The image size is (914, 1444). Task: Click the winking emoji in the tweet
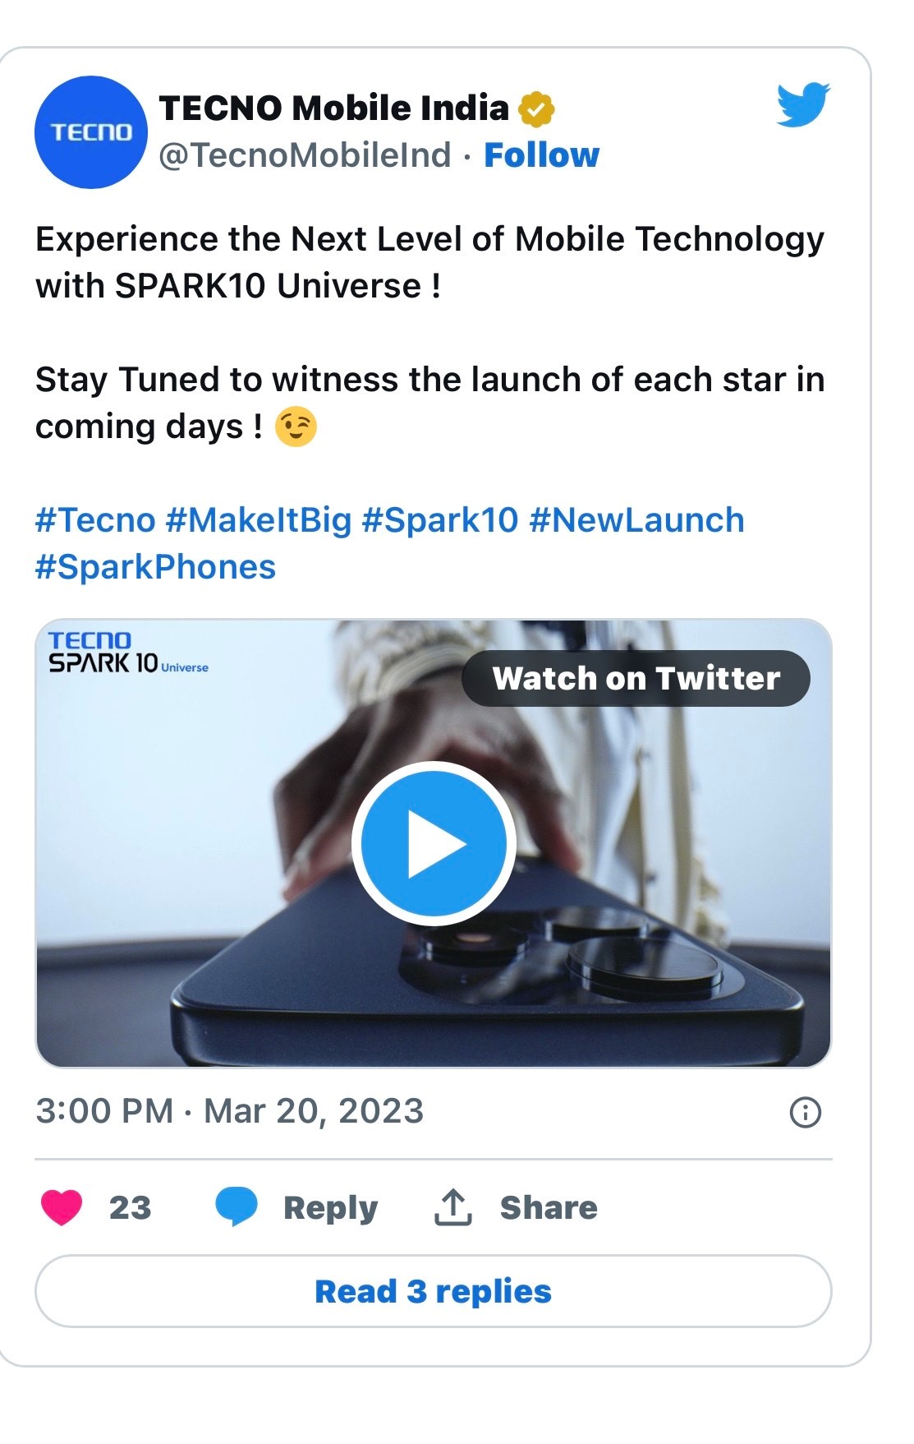coord(297,425)
